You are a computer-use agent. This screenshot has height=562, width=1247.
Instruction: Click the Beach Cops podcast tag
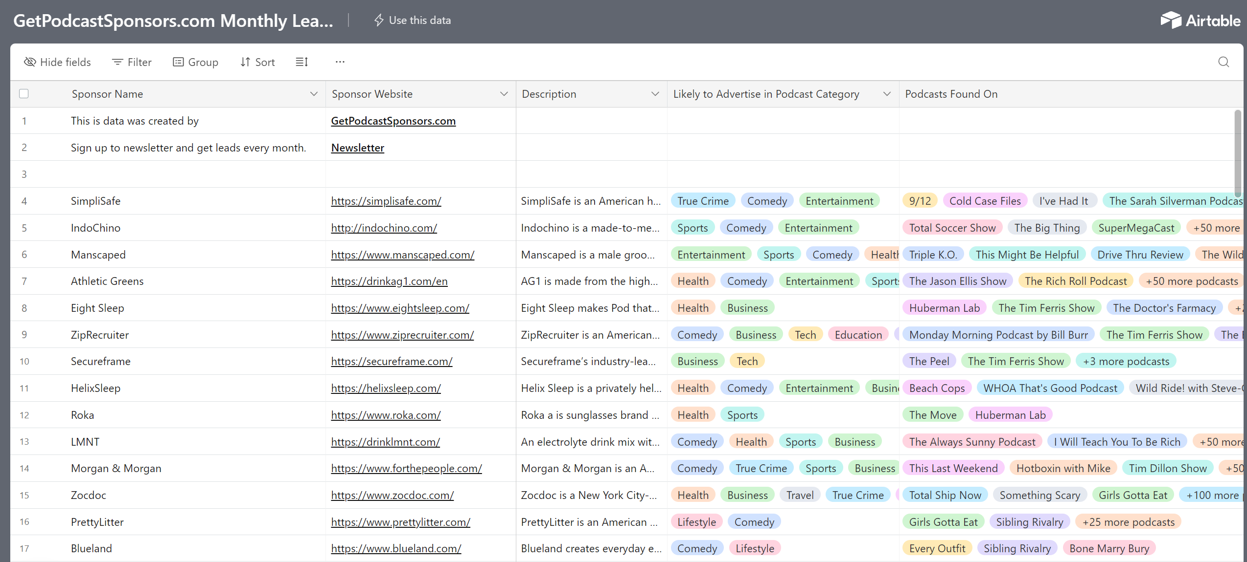point(937,388)
